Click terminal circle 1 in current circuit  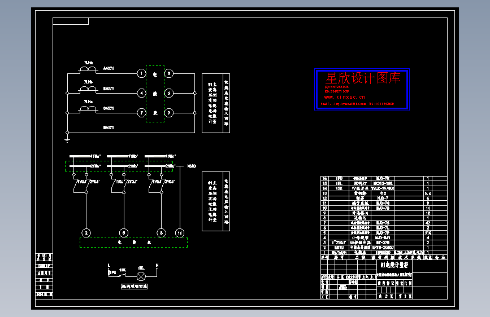[141, 74]
